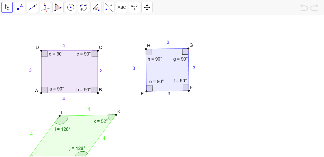324x157 pixels.
Task: Click the angle label g = 90°
Action: point(180,59)
